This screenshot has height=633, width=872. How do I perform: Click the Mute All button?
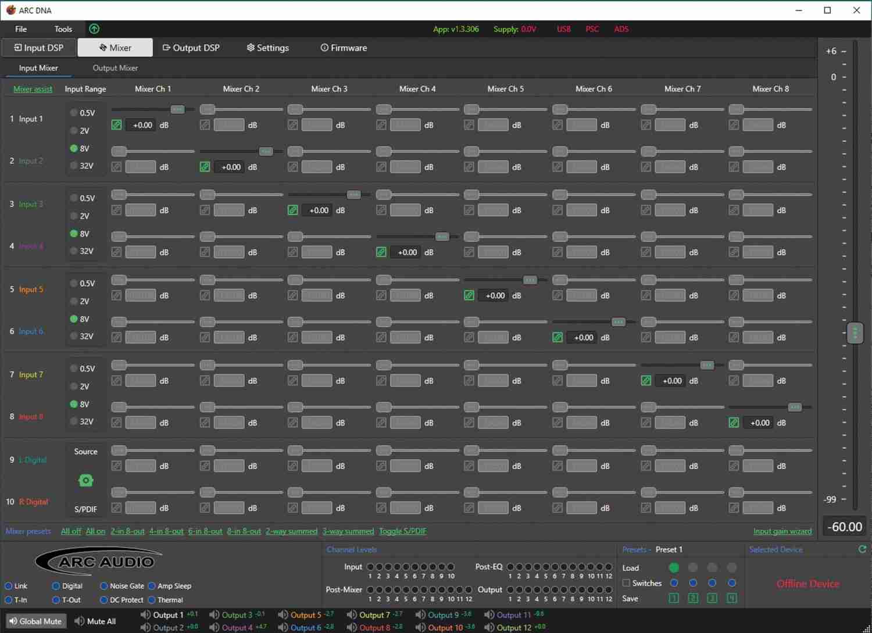point(95,621)
